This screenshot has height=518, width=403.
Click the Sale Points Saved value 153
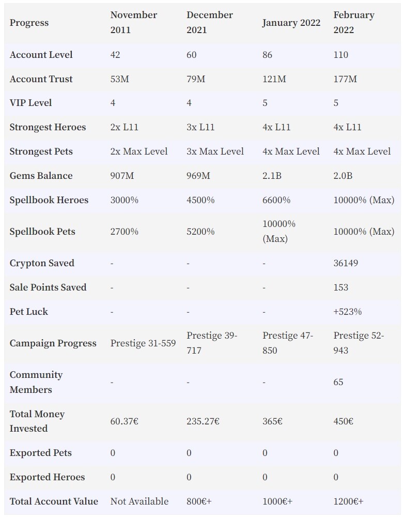point(340,287)
